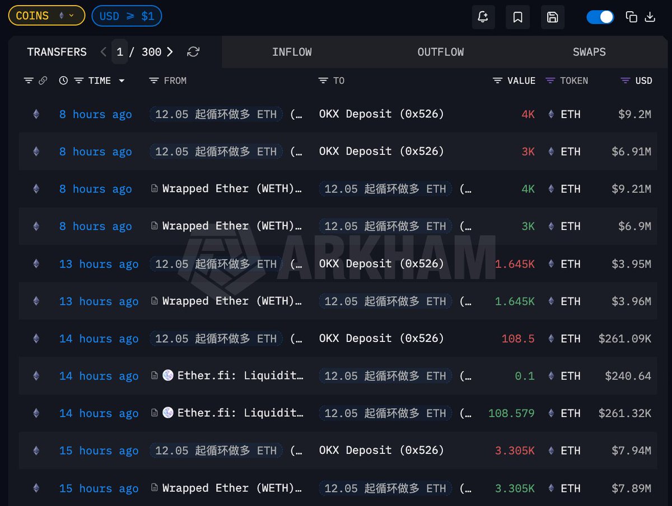
Task: Click the contract document icon in $3.96M row
Action: (x=155, y=301)
